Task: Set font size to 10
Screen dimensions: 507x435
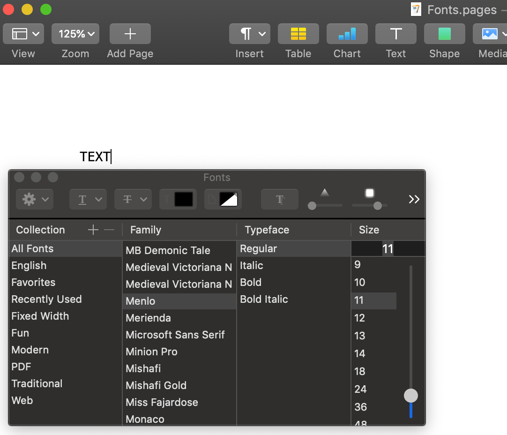Action: [374, 282]
